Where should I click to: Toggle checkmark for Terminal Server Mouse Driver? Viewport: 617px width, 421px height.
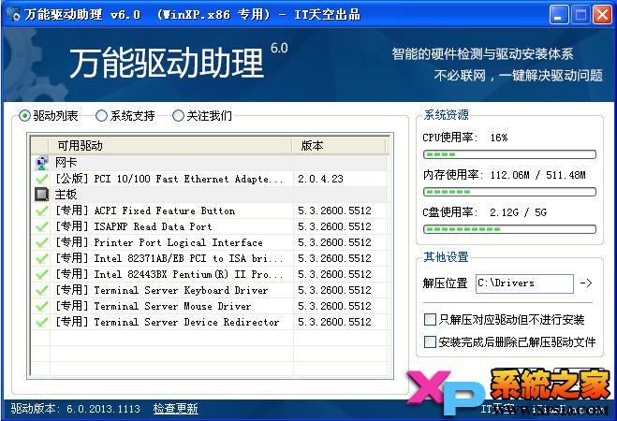pyautogui.click(x=42, y=306)
